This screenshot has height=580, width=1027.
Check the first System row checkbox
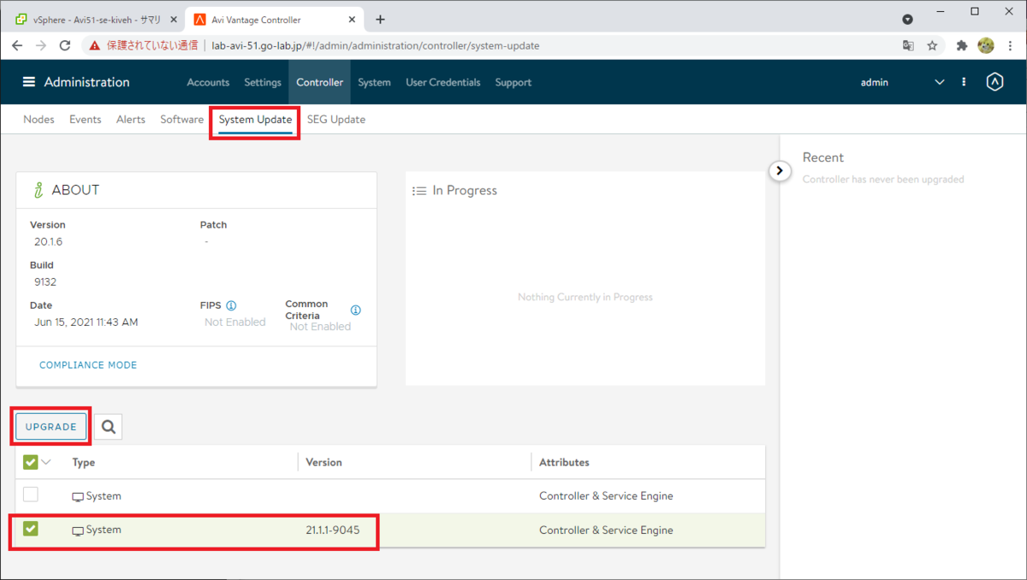[x=31, y=494]
